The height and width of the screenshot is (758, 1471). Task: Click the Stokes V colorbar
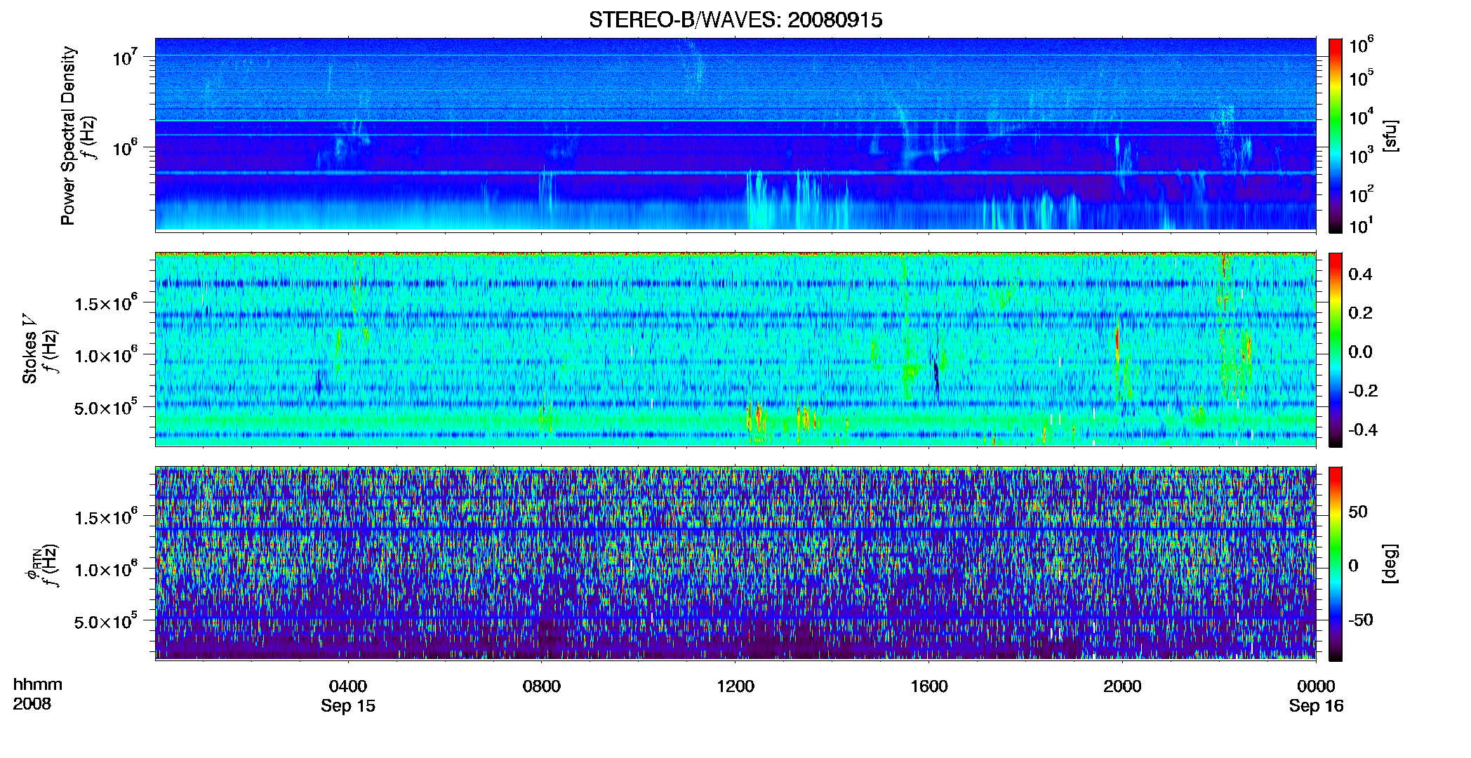tap(1335, 350)
